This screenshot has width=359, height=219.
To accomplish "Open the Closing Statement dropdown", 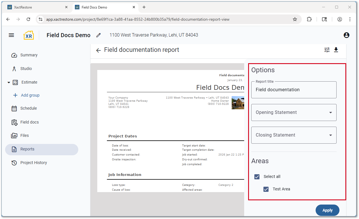I will 294,135.
